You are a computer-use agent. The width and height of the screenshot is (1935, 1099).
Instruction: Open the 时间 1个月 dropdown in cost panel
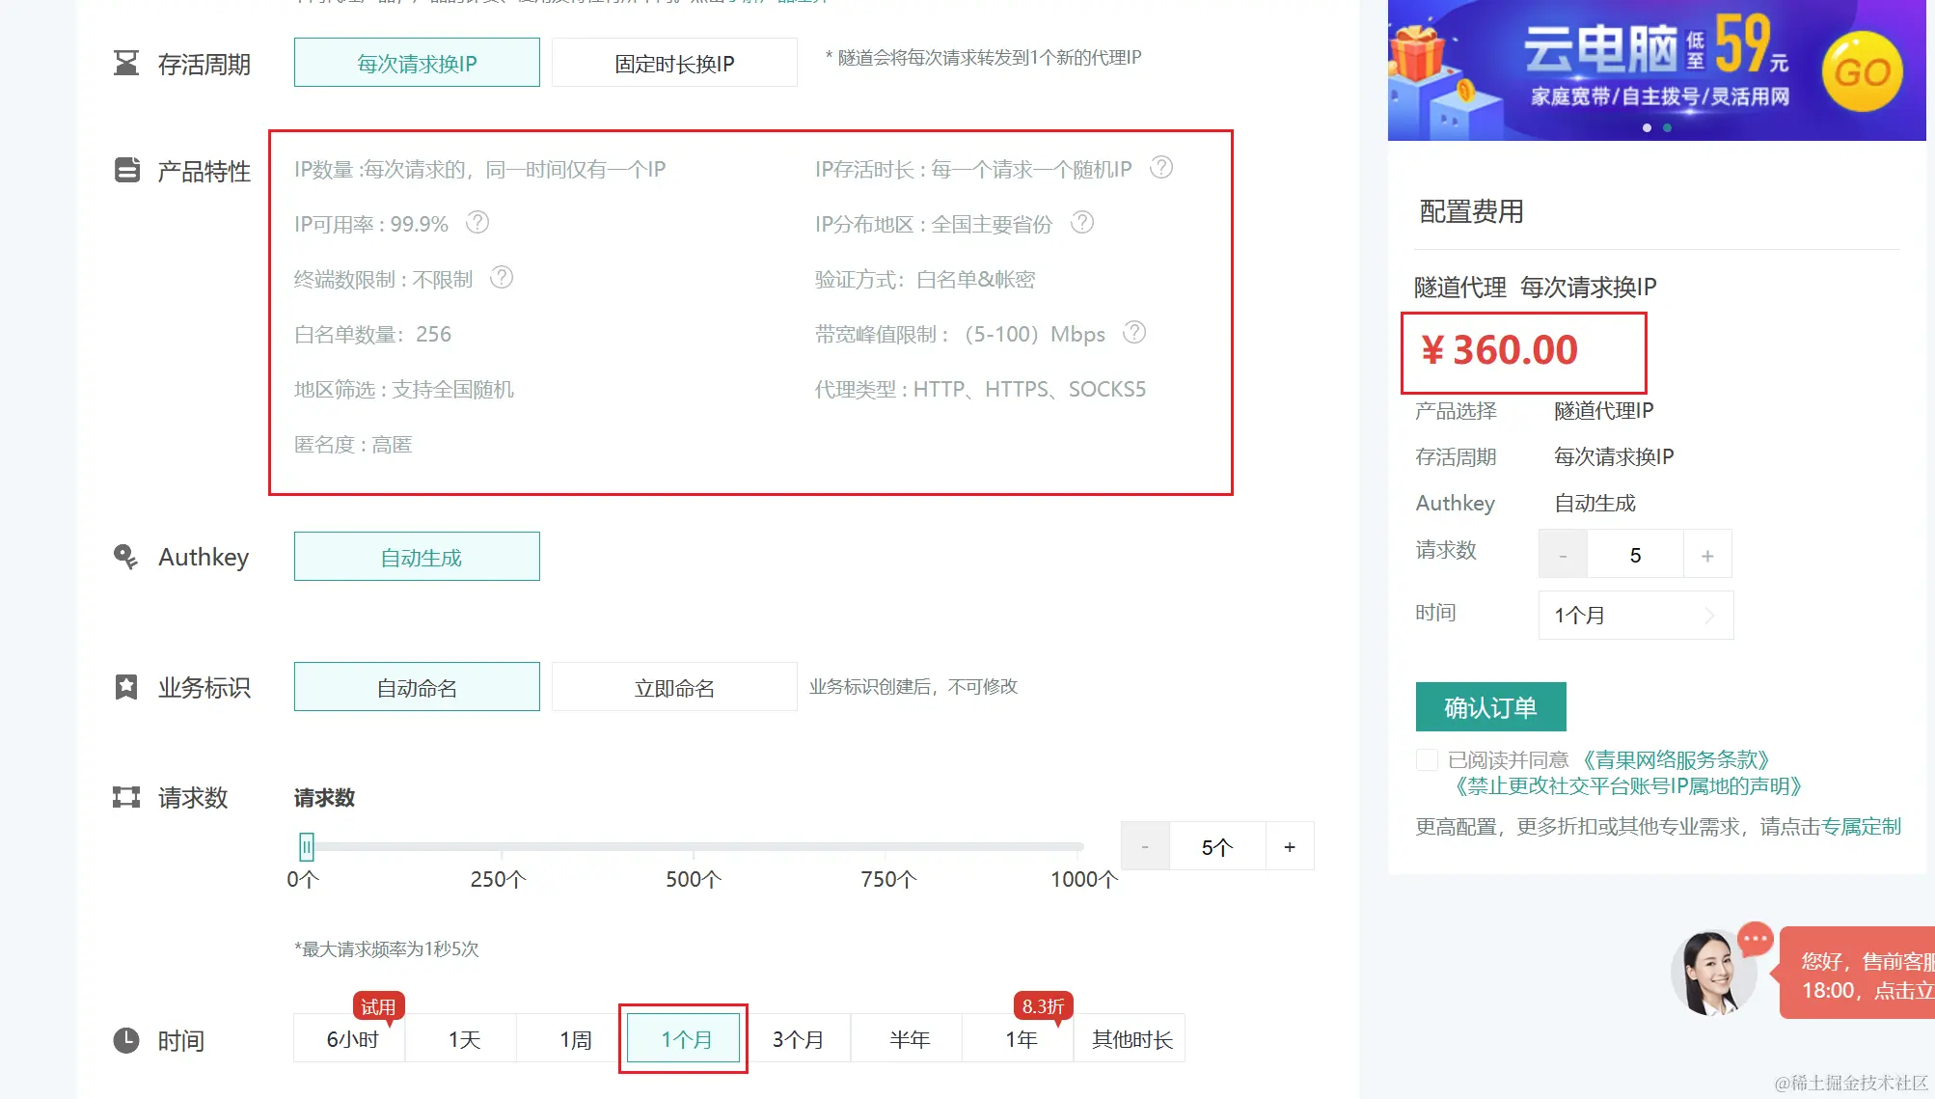tap(1636, 615)
